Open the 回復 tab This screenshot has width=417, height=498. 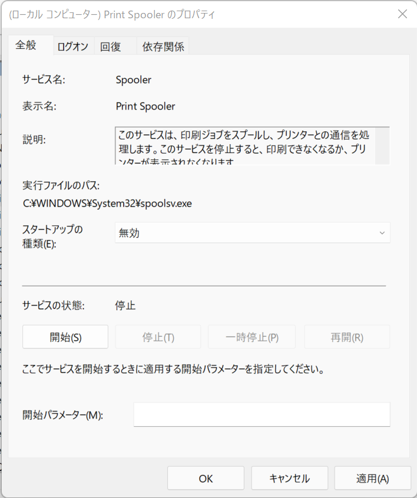[115, 47]
